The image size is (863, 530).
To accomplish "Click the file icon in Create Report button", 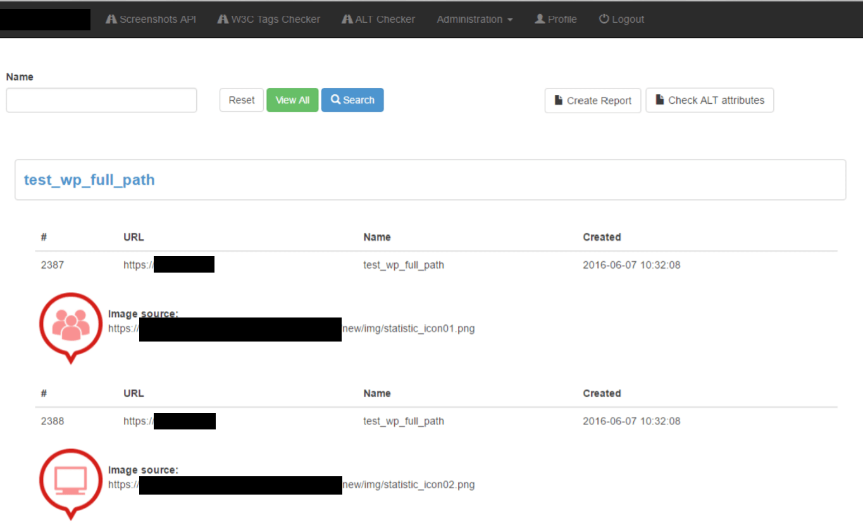I will click(x=559, y=100).
